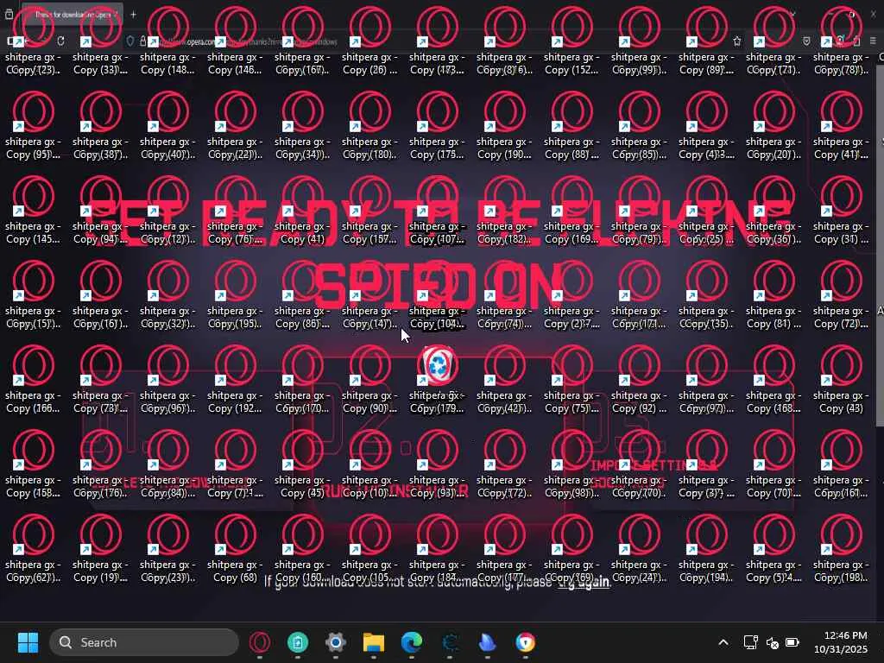Image resolution: width=884 pixels, height=663 pixels.
Task: Select the shitpera gx - Copy (43) shortcut
Action: [x=841, y=379]
